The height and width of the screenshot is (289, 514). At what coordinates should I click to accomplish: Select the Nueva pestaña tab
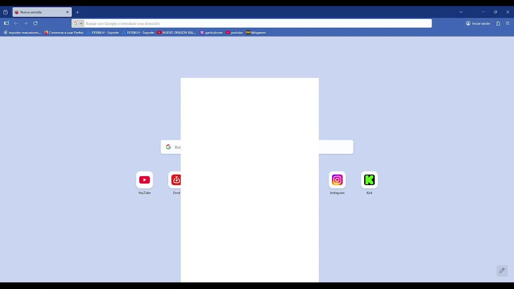42,12
